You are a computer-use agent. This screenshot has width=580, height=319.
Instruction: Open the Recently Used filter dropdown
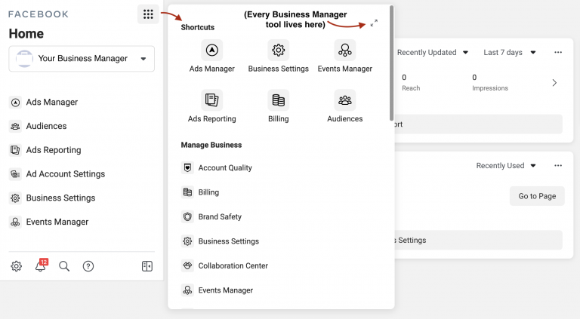(505, 166)
